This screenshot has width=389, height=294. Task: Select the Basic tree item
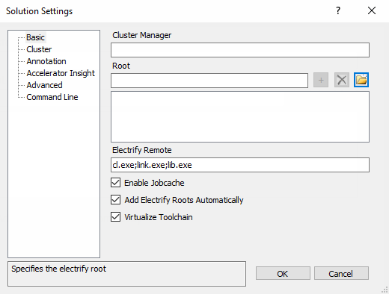click(x=36, y=37)
